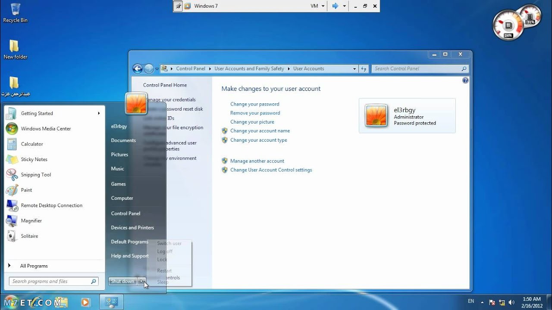Screen dimensions: 552x310
Task: Click the Back arrow in Control Panel
Action: coord(138,68)
